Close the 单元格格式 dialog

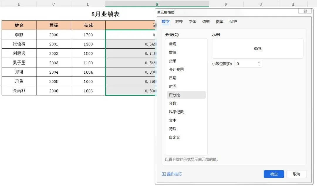point(305,11)
